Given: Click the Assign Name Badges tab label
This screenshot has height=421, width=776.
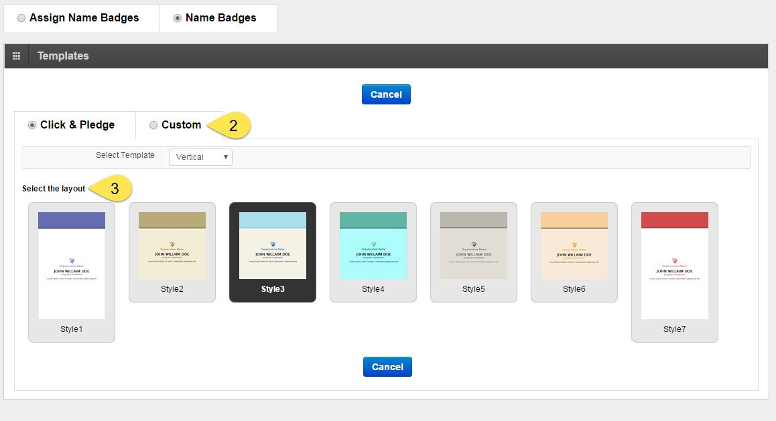Looking at the screenshot, I should coord(84,18).
